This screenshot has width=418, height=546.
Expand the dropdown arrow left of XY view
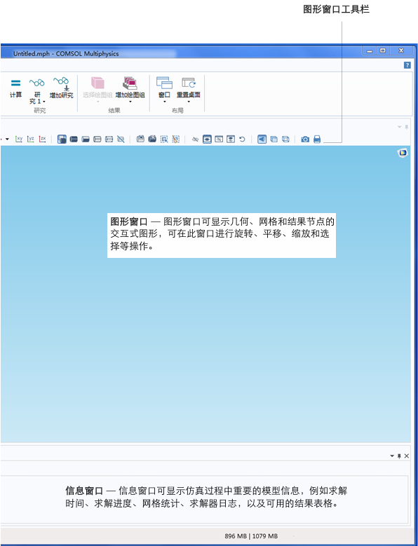[x=7, y=139]
